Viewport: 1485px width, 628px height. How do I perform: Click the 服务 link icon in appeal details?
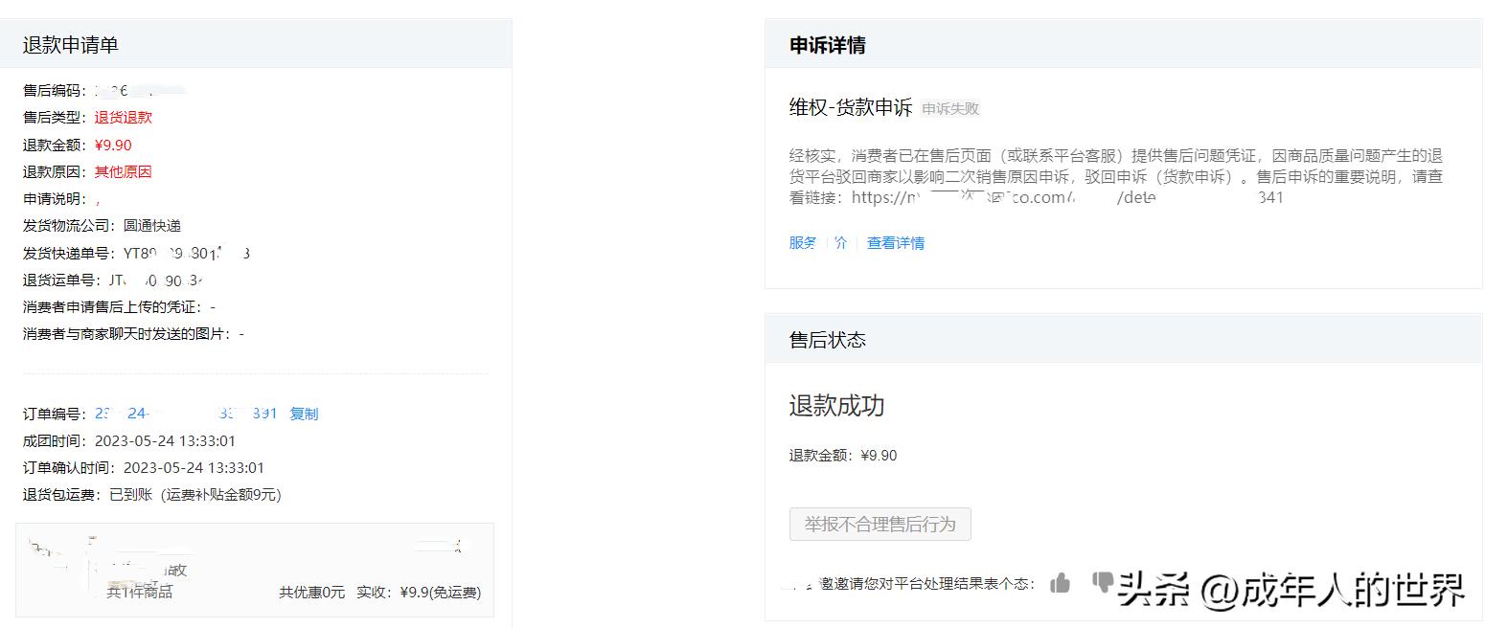[x=802, y=242]
